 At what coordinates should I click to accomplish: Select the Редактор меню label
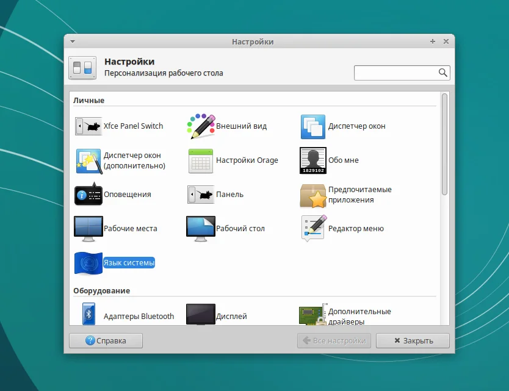[x=356, y=229]
